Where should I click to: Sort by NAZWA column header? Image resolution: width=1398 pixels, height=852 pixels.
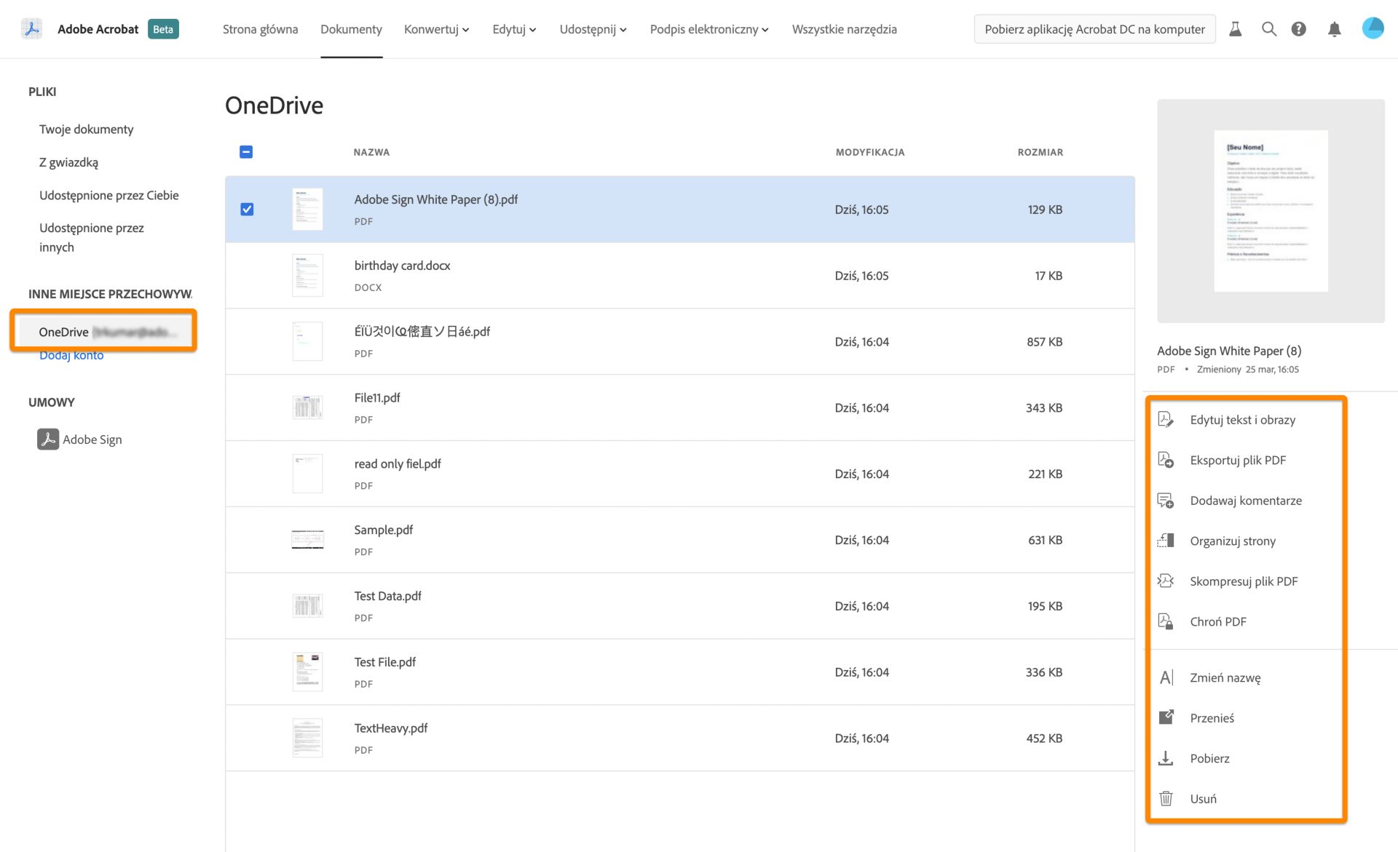[371, 152]
